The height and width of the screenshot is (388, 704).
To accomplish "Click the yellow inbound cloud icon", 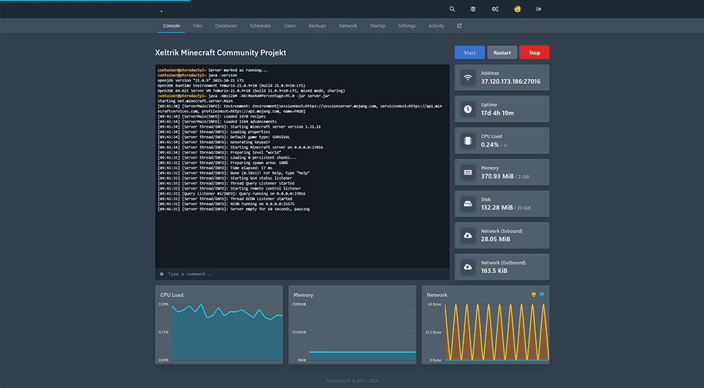I will pos(533,295).
